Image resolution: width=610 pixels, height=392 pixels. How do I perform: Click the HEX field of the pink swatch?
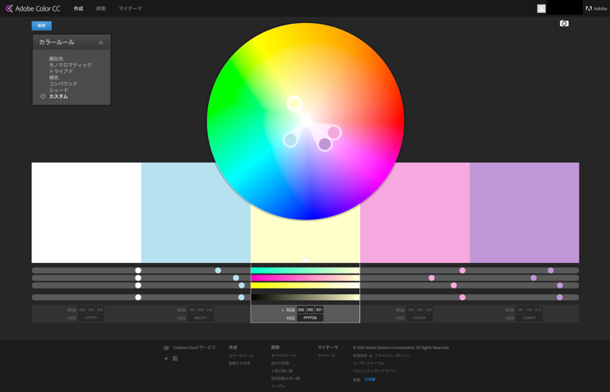coord(420,318)
